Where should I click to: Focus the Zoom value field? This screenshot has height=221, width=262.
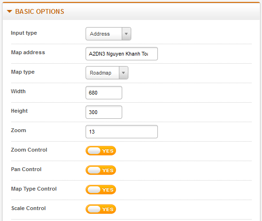pos(122,132)
